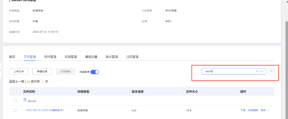Click the 上传文件 button
The image size is (288, 119).
pos(19,71)
